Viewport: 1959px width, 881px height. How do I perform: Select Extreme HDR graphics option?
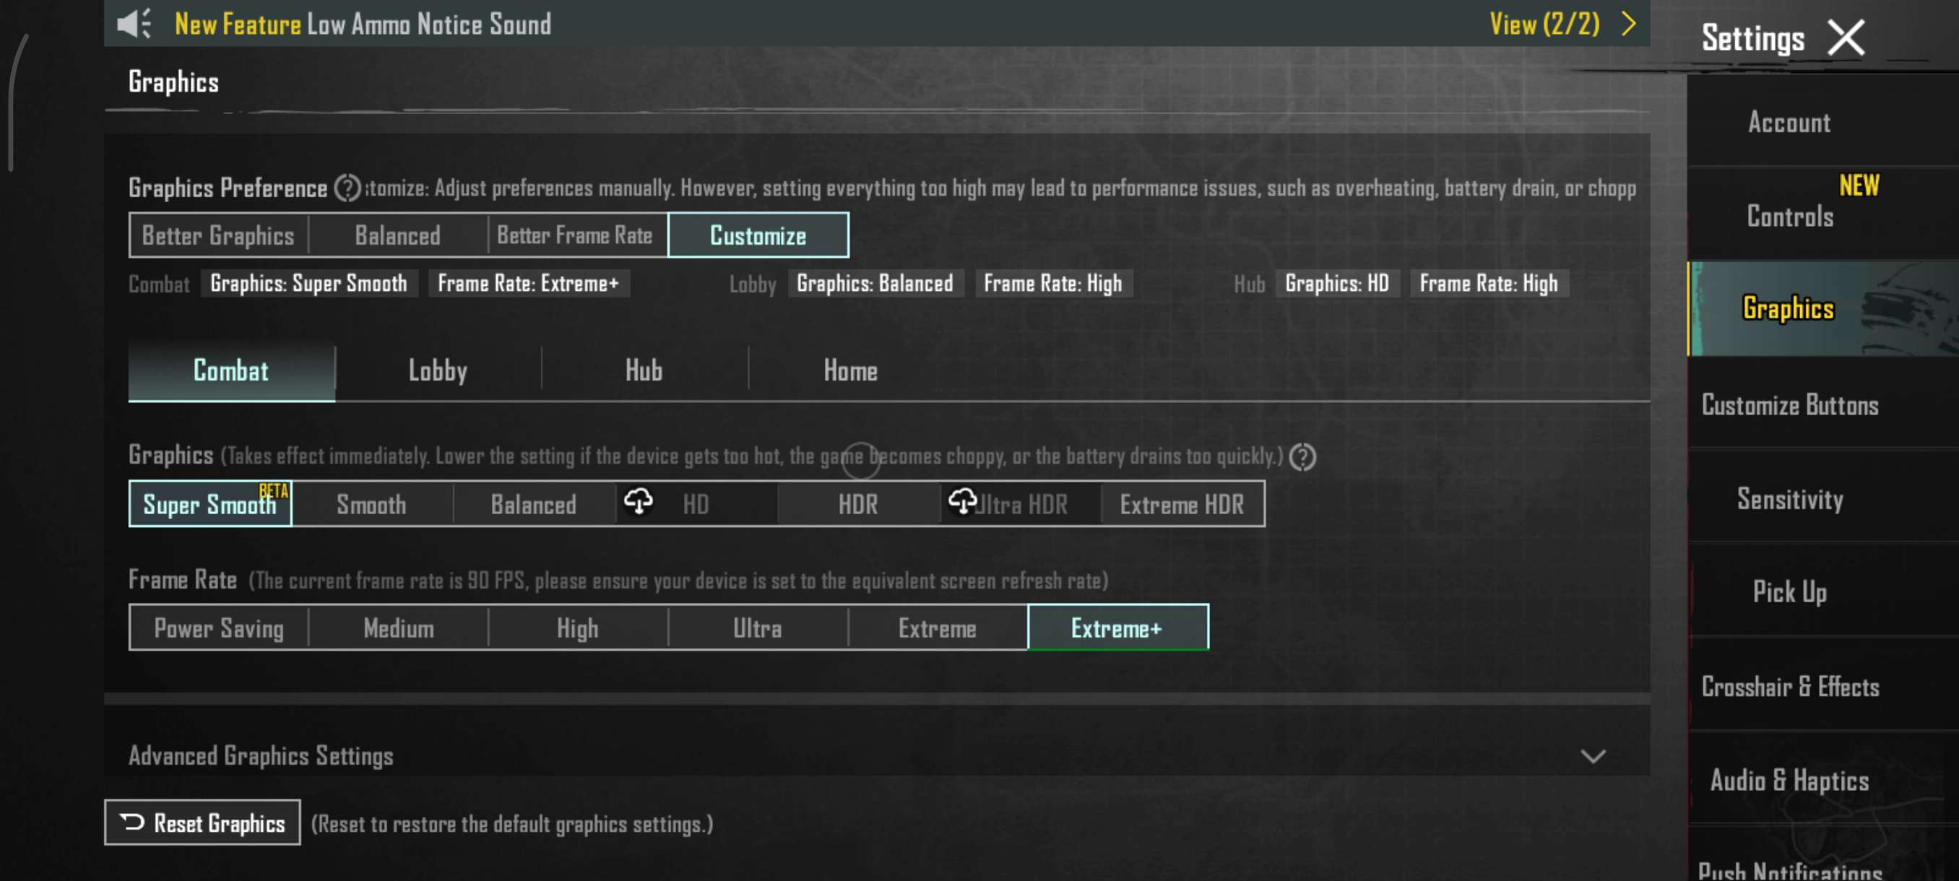point(1181,504)
